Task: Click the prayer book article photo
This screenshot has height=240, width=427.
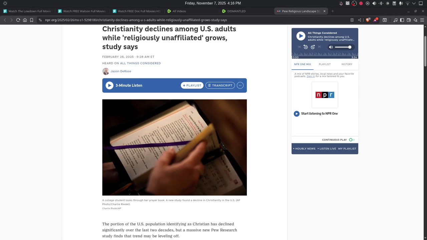Action: click(174, 147)
